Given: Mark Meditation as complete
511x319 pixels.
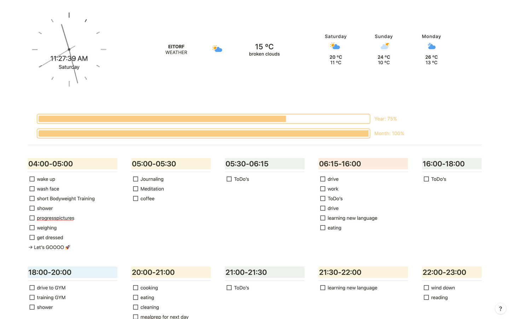Looking at the screenshot, I should 135,189.
